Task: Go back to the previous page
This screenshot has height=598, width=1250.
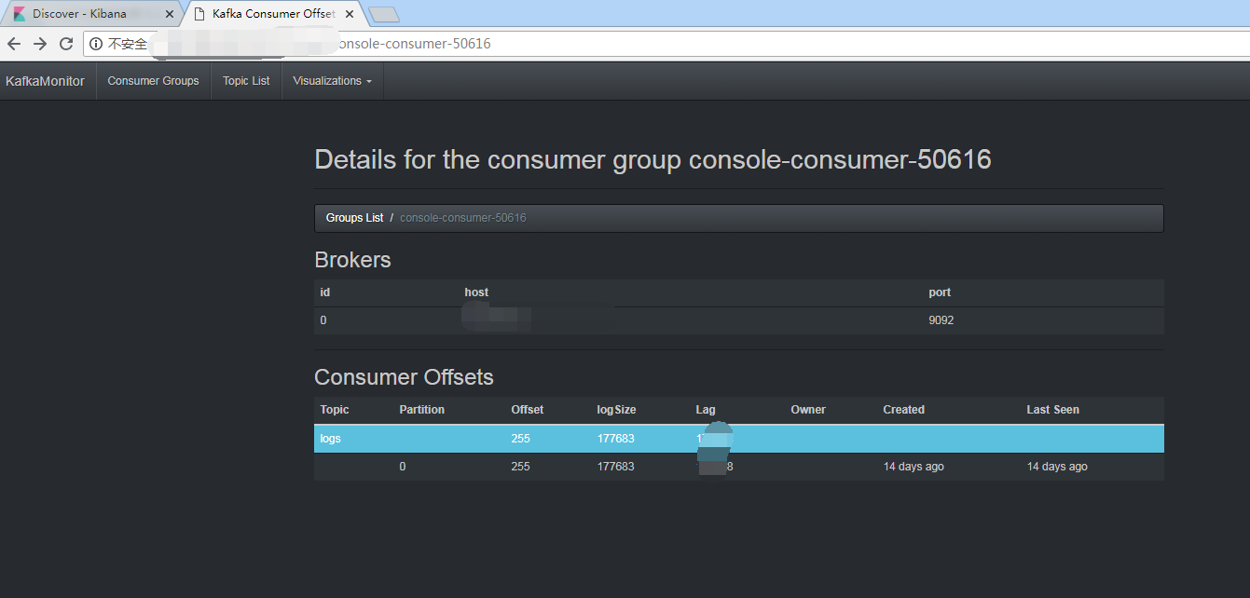Action: (x=14, y=44)
